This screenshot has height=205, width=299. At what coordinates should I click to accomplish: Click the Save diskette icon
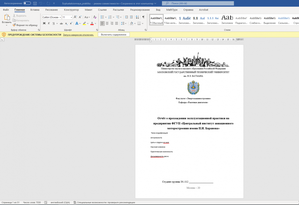point(35,3)
